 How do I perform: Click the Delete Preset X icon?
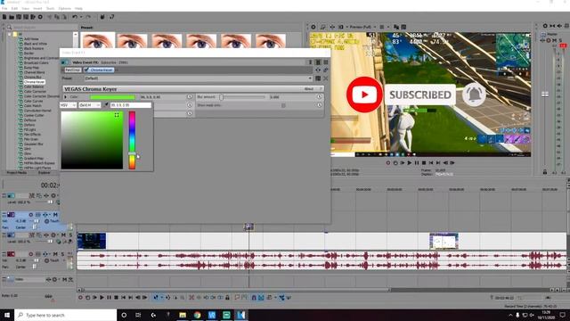point(325,78)
